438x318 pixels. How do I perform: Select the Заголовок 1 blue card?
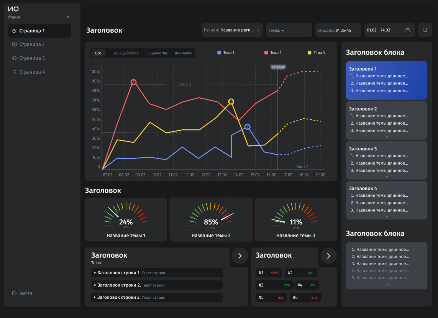point(387,80)
